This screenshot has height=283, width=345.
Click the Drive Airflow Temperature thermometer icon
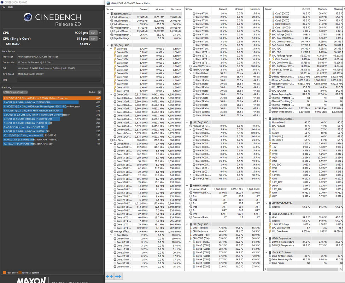click(x=270, y=256)
